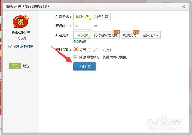The image size is (192, 135).
Task: Click the 30 Q币 amount text
Action: (x=80, y=49)
